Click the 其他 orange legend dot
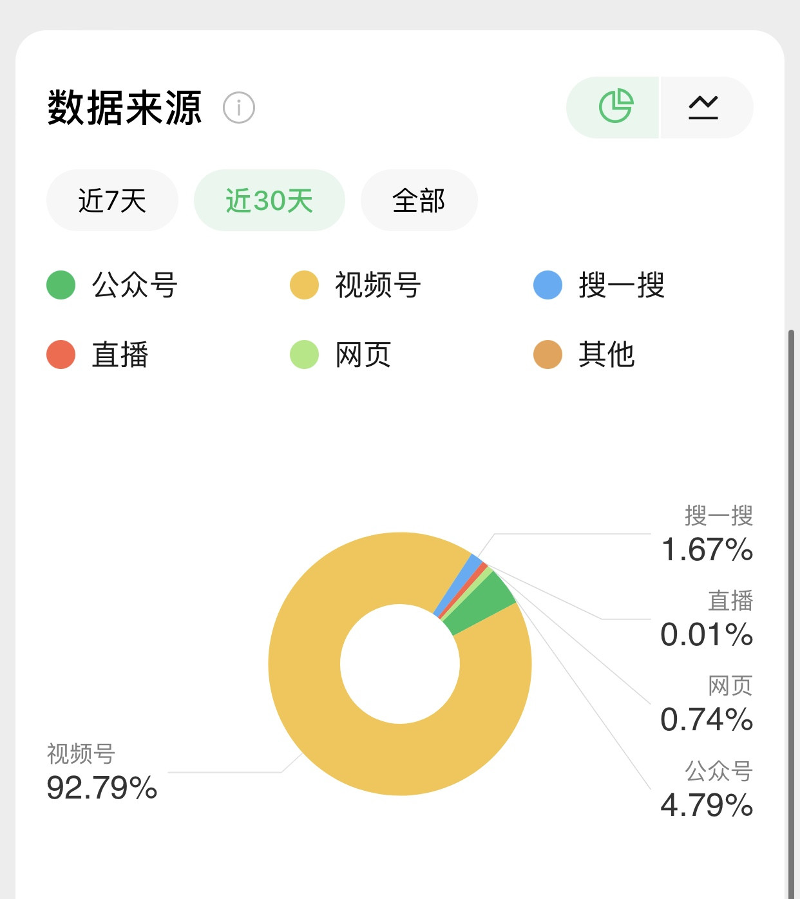 pos(548,355)
